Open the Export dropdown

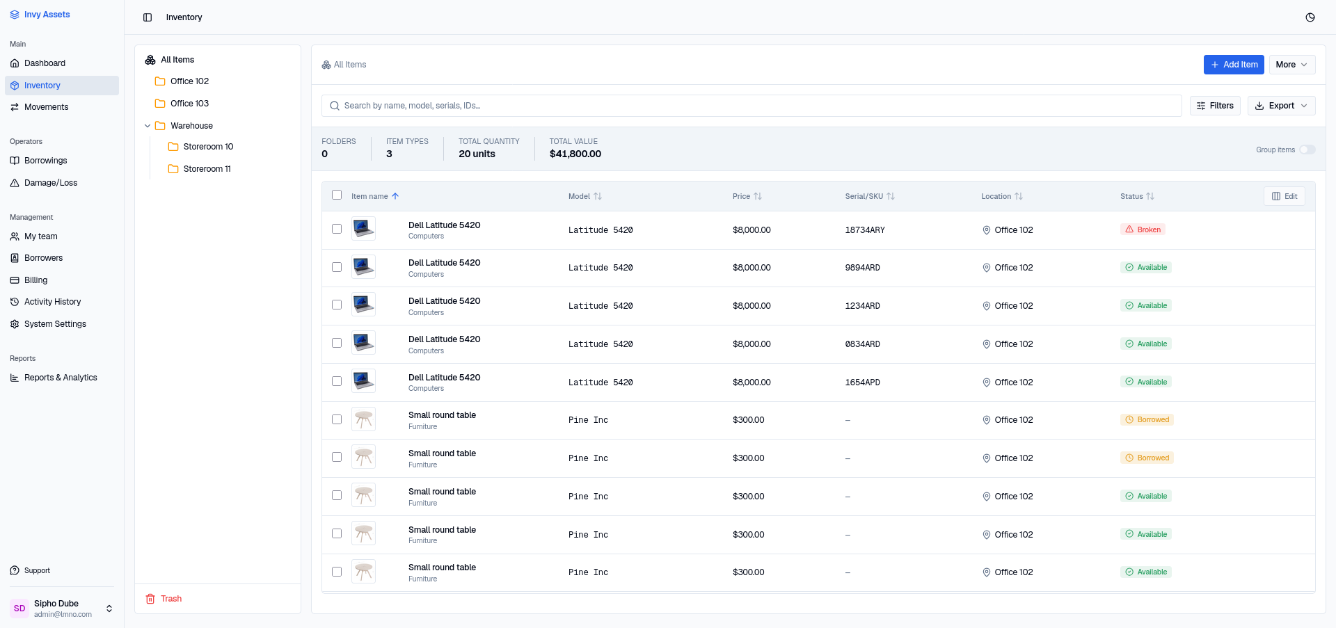pos(1281,106)
